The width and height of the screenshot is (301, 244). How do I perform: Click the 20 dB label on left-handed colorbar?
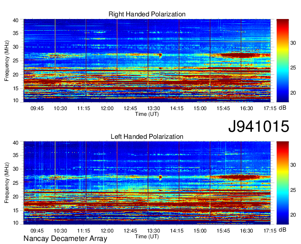(293, 215)
